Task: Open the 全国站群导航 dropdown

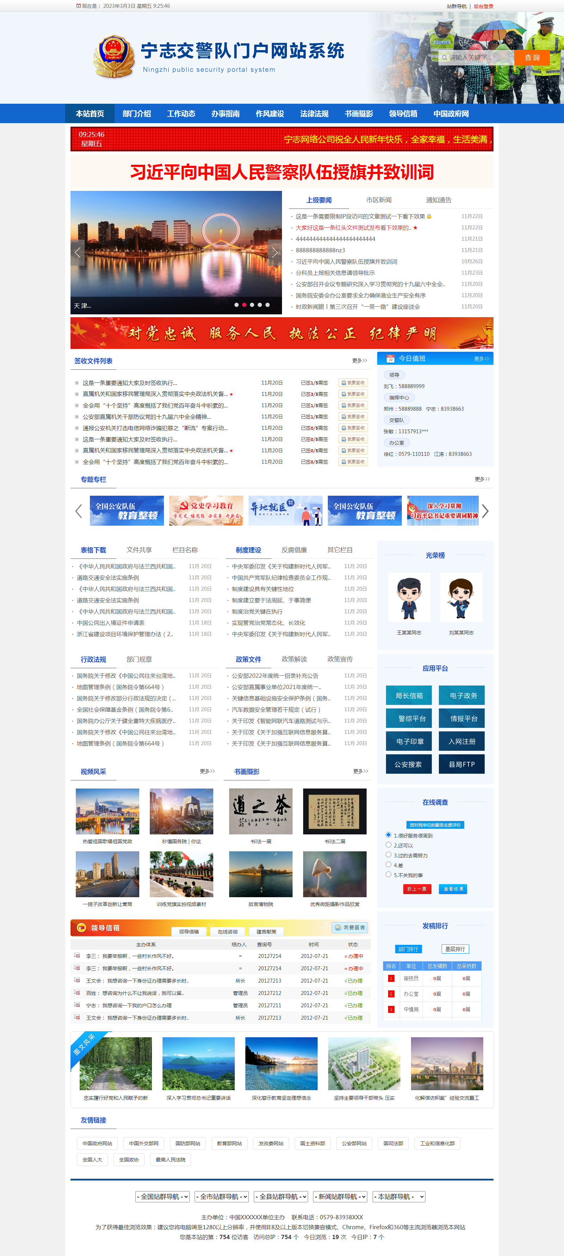Action: coord(162,1196)
